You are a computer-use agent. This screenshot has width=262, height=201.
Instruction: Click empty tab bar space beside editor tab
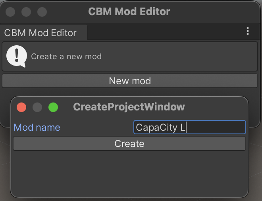[163, 32]
